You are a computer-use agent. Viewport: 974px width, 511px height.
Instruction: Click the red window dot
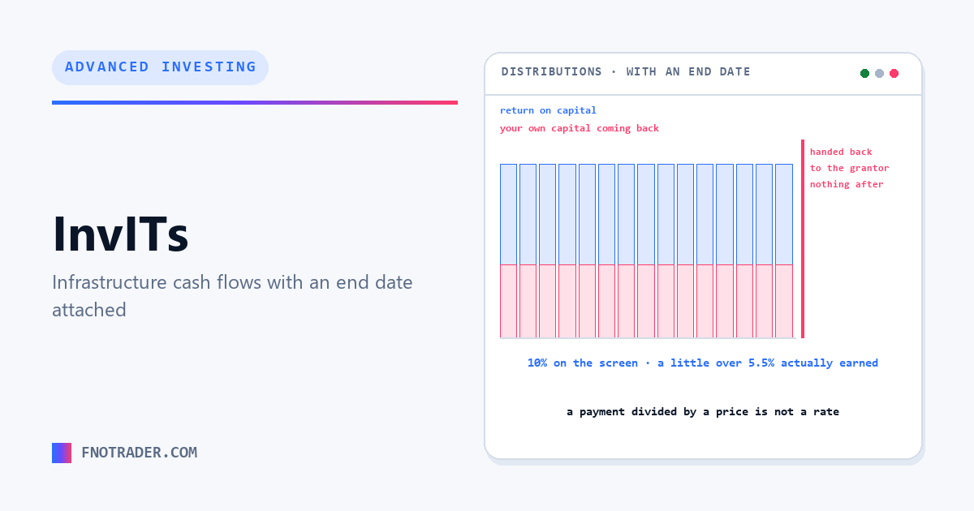pos(894,73)
